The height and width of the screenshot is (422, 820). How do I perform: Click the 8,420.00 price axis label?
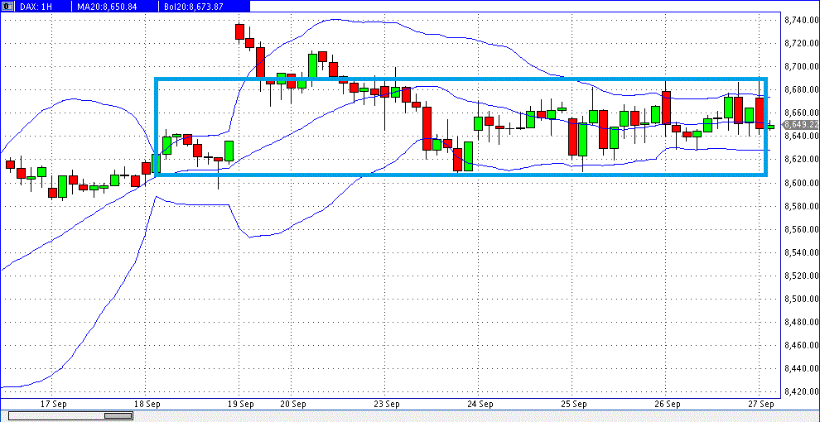point(802,391)
